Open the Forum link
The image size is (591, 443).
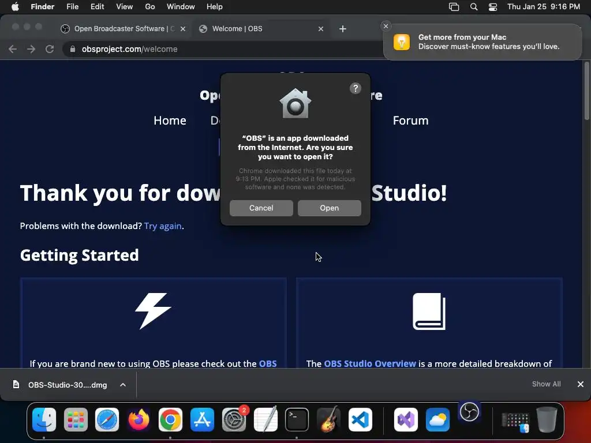(x=410, y=121)
